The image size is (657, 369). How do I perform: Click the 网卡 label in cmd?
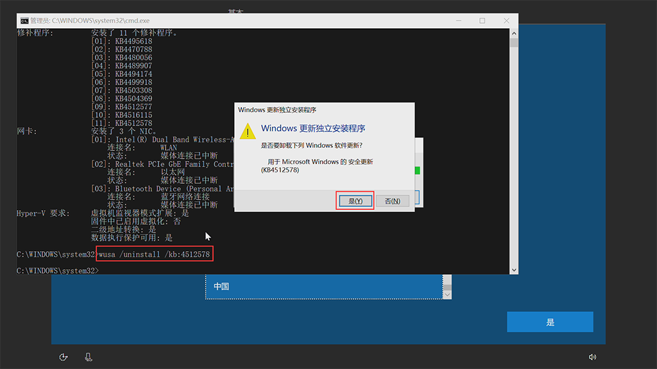point(27,131)
